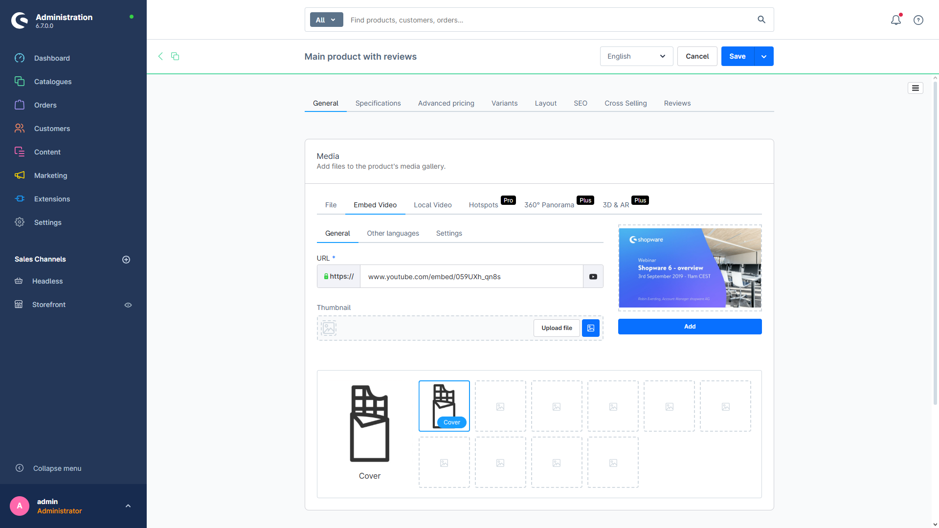The width and height of the screenshot is (939, 528).
Task: Click the duplicate product icon
Action: 175,56
